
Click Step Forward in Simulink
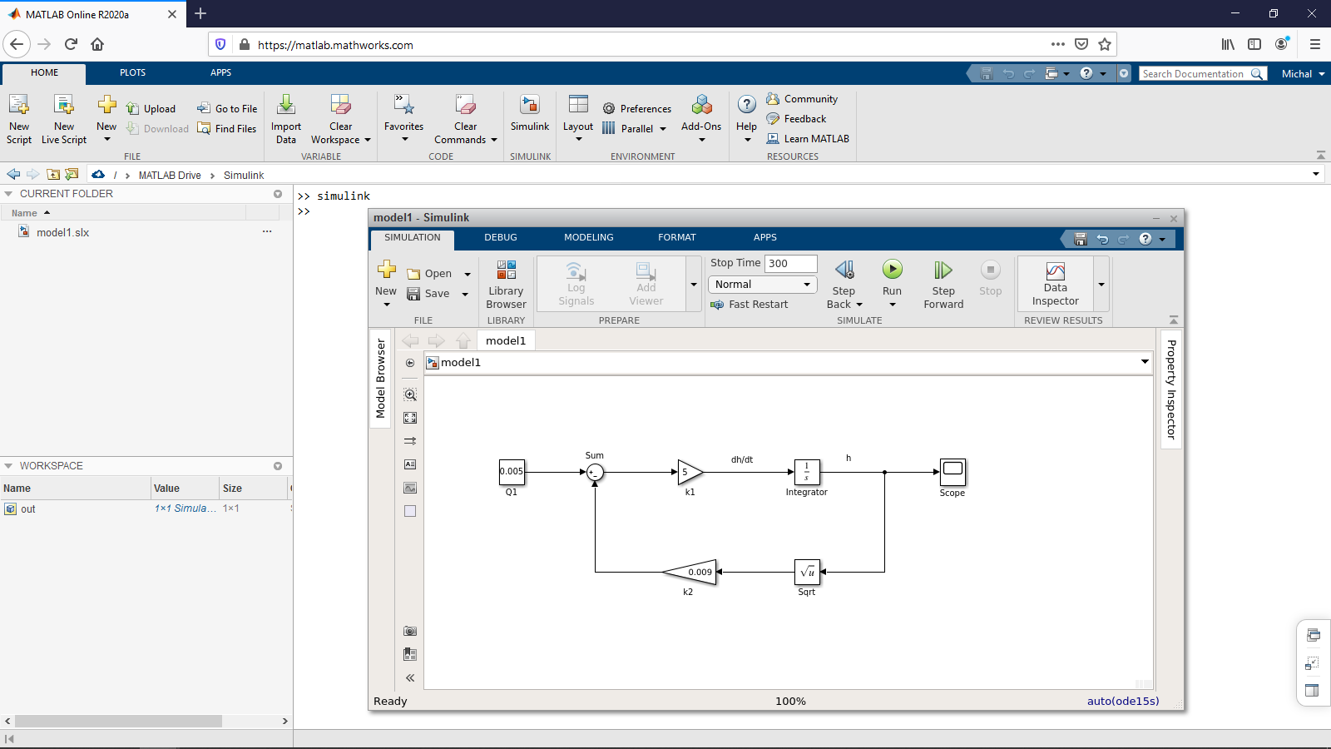[x=943, y=284]
